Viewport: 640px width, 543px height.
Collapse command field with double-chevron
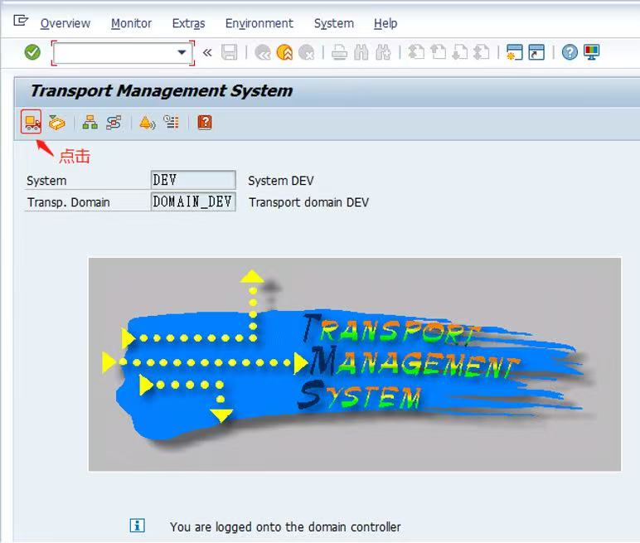pyautogui.click(x=207, y=53)
